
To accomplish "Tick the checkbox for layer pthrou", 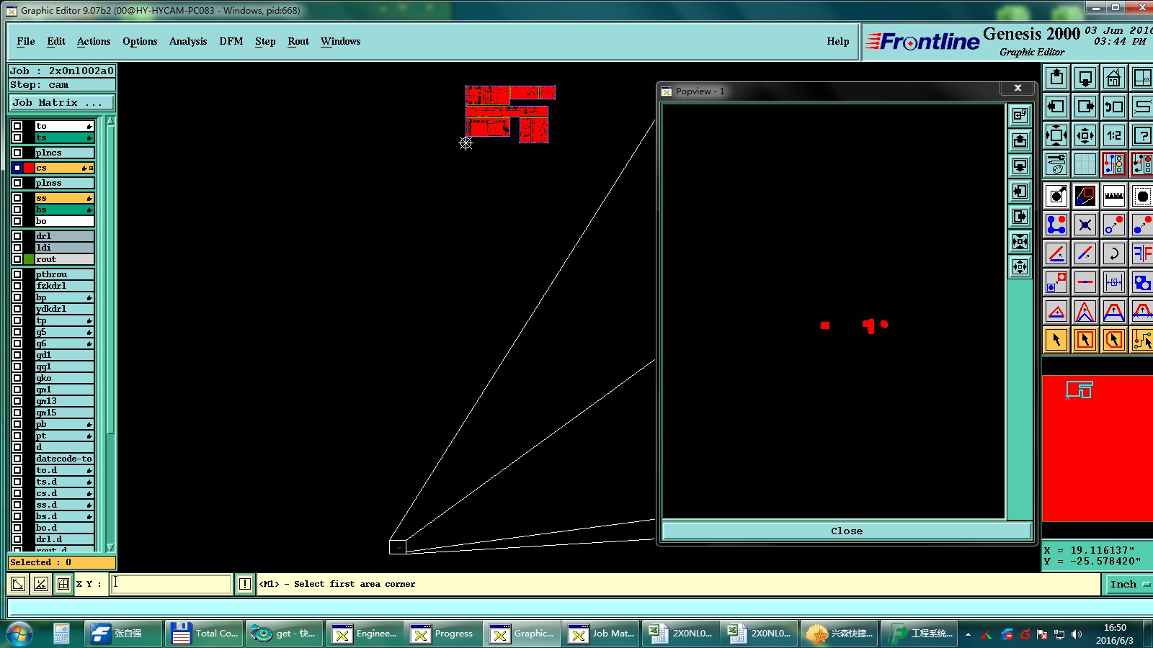I will [17, 274].
